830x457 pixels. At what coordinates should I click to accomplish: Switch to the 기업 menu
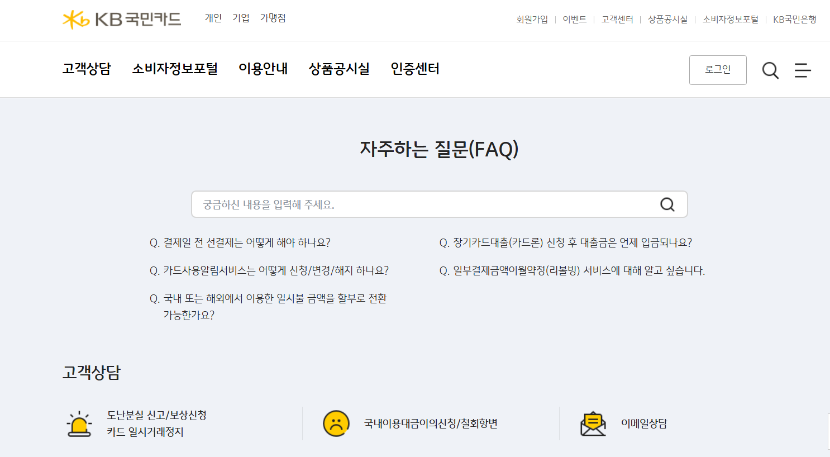click(241, 18)
